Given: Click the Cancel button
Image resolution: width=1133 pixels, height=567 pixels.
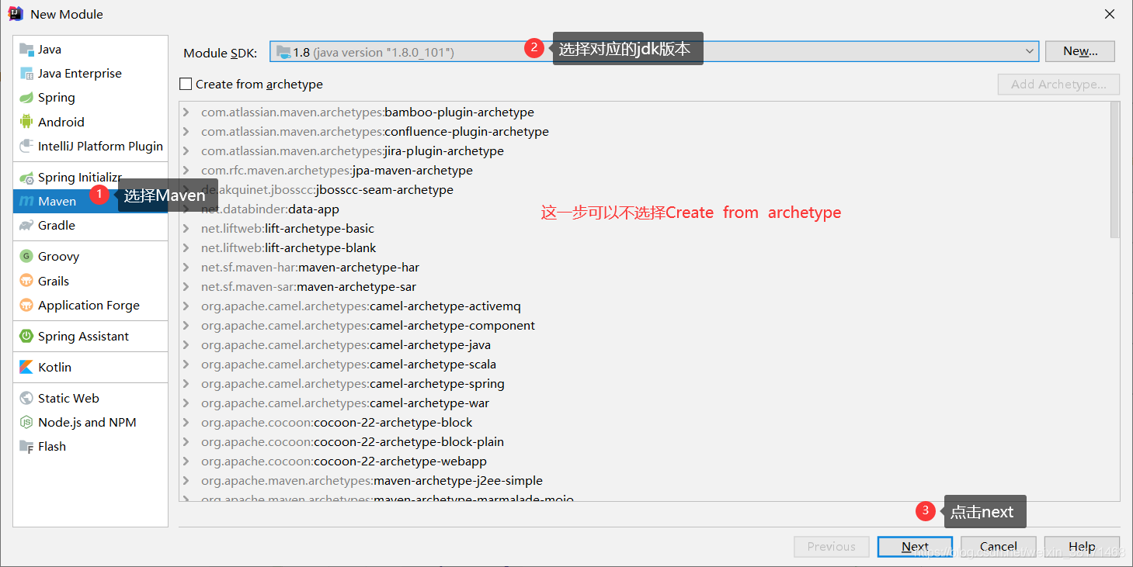Looking at the screenshot, I should pyautogui.click(x=999, y=547).
